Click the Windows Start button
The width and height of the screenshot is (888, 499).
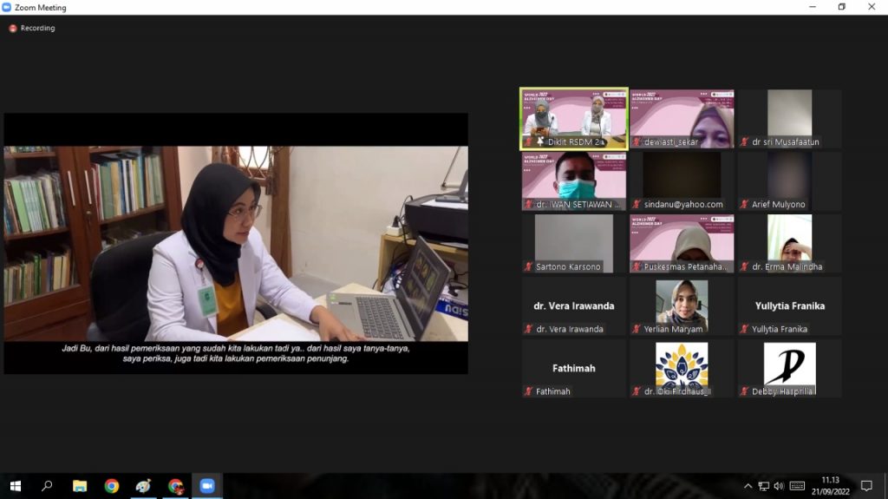[x=15, y=486]
